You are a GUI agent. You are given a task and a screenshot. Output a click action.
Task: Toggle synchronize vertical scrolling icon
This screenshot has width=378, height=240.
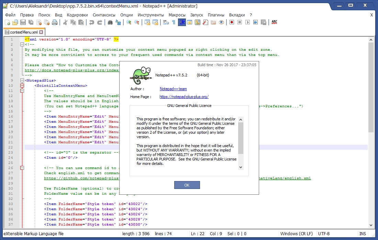pos(147,22)
